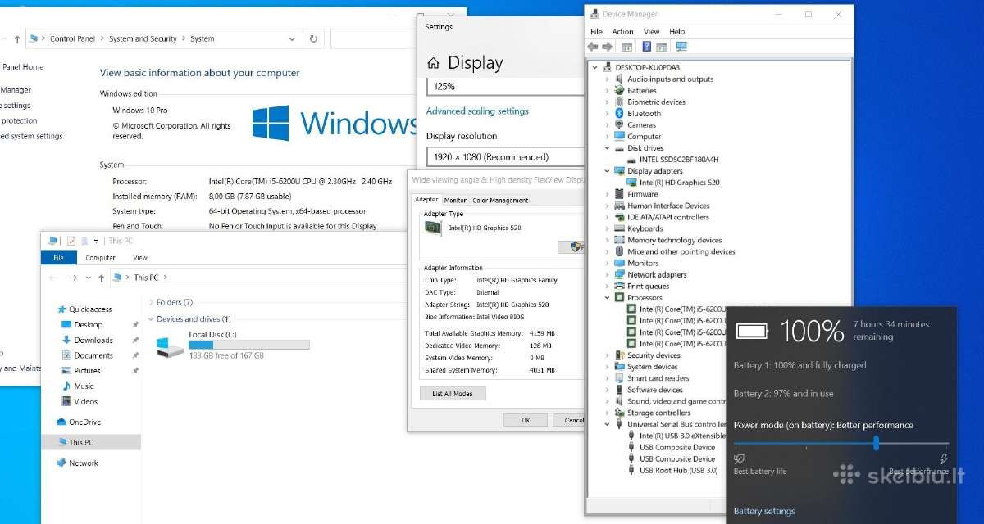Viewport: 984px width, 524px height.
Task: Collapse Devices and drives (1) group
Action: 151,319
